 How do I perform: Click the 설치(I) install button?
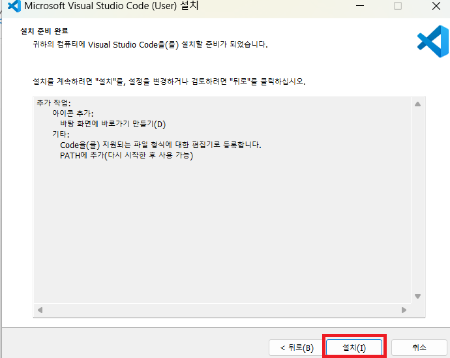[x=354, y=348]
